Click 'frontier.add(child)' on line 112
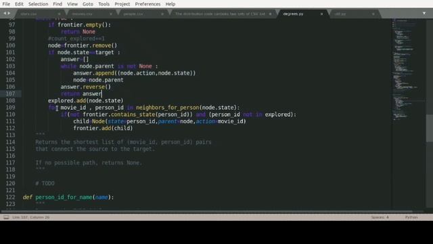 103,128
